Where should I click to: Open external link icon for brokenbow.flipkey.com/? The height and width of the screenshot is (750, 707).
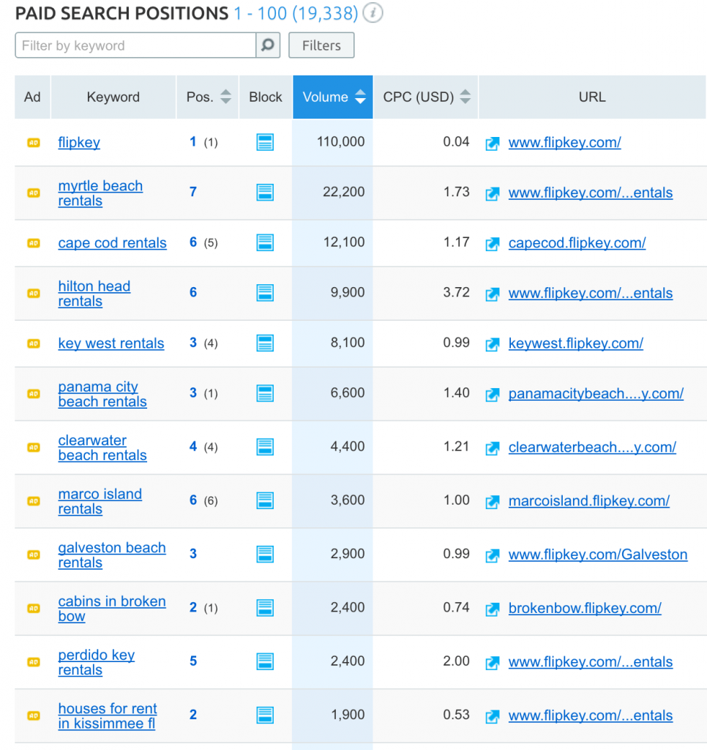(x=493, y=609)
